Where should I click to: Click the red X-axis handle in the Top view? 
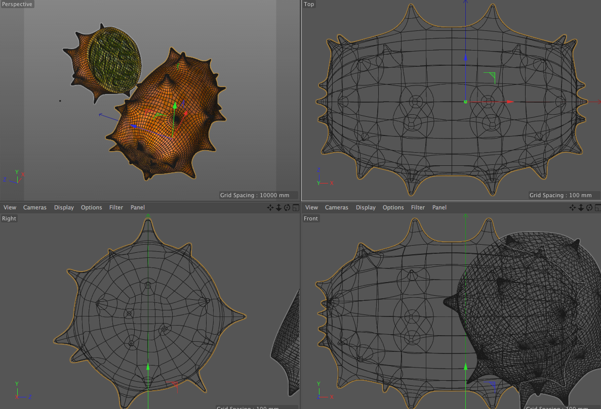(x=510, y=102)
